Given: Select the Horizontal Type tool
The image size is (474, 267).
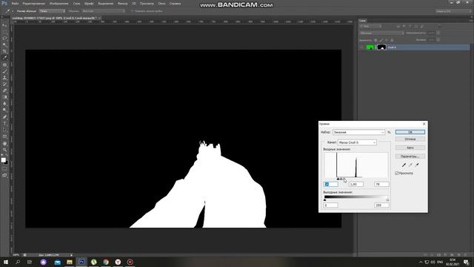Looking at the screenshot, I should (4, 124).
